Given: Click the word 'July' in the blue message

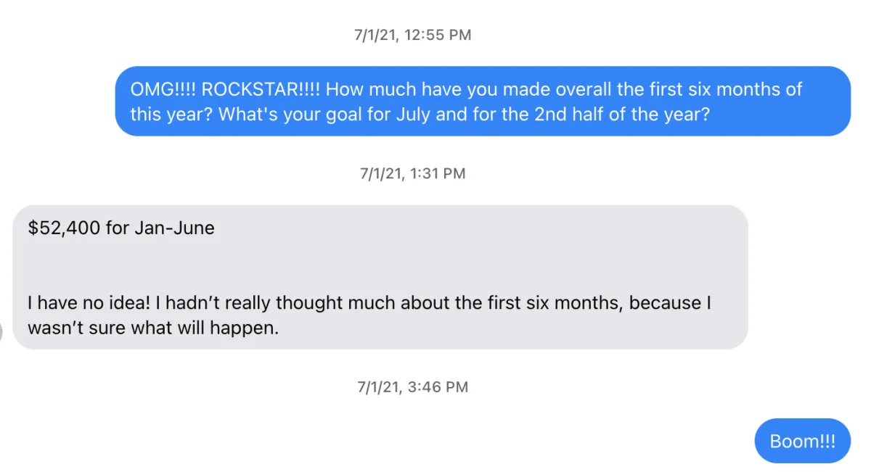Looking at the screenshot, I should point(413,115).
